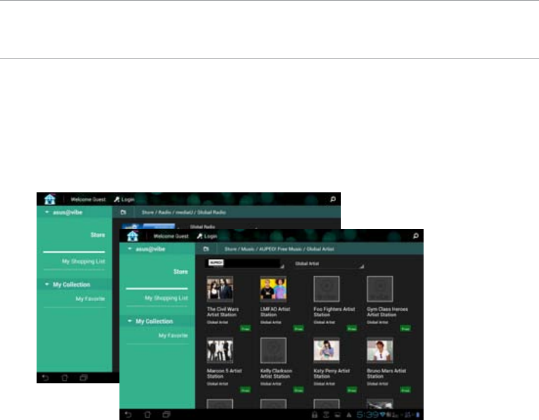This screenshot has width=539, height=420.
Task: Select the 'The Civil Wars Artist Station' title
Action: pos(223,312)
